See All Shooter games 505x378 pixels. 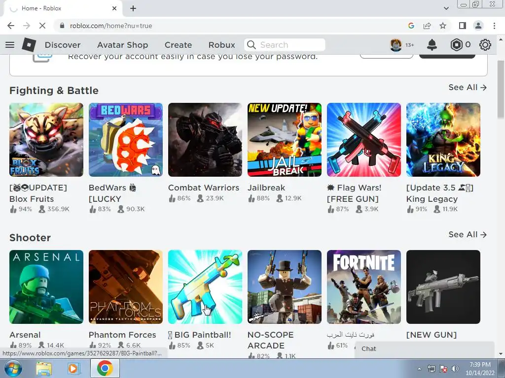point(468,235)
